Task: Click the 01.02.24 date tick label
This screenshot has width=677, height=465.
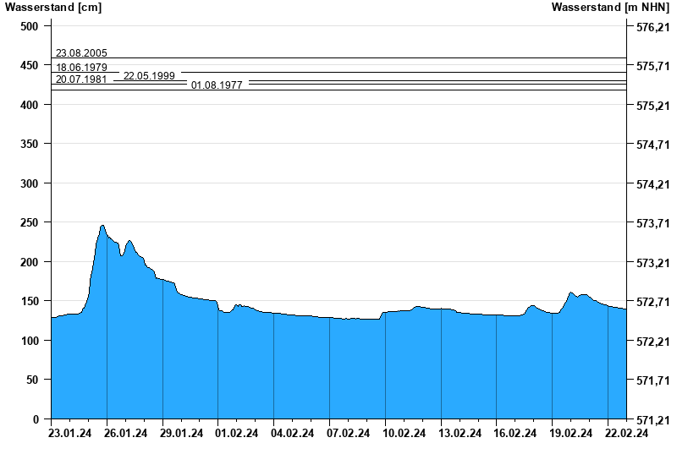Action: [x=237, y=434]
